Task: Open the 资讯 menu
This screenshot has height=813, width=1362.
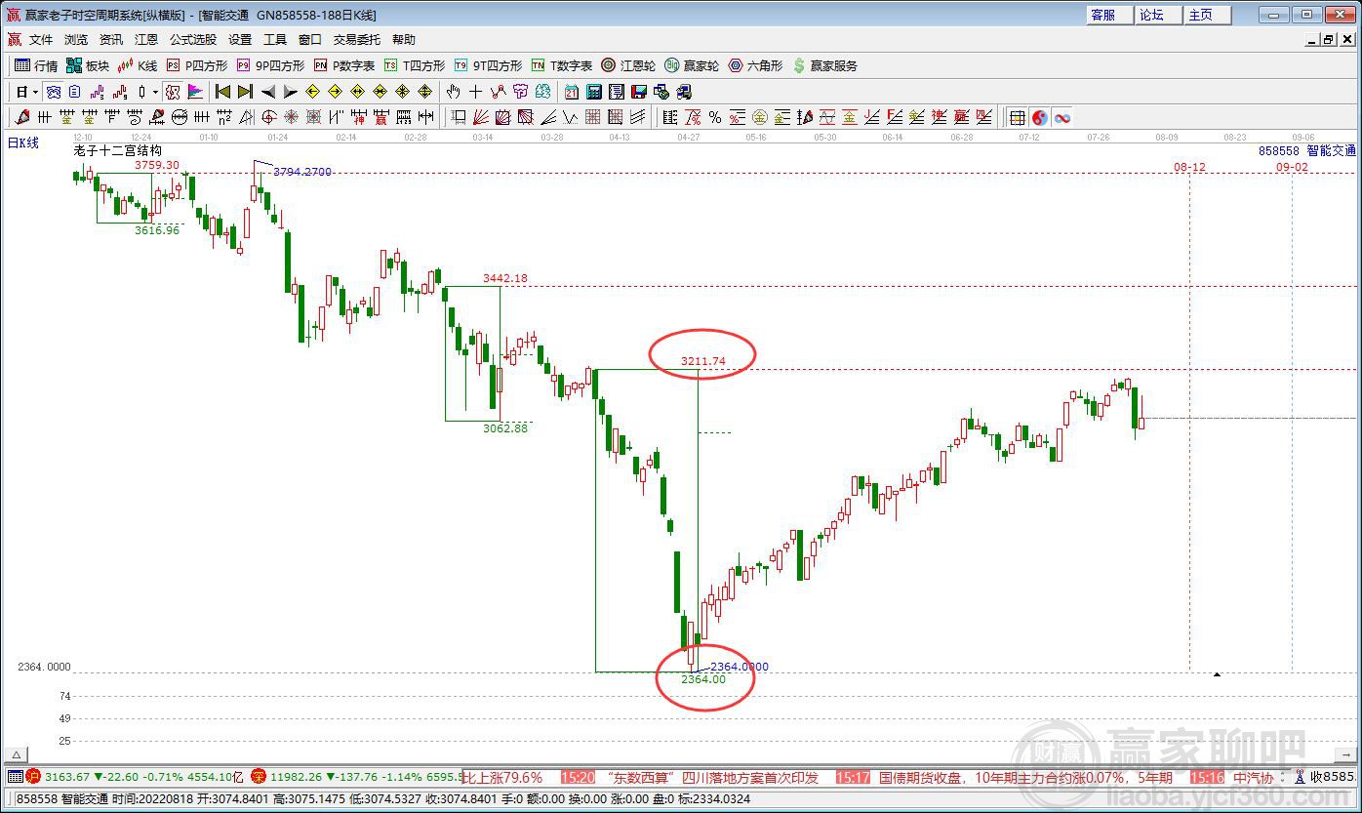Action: 111,39
